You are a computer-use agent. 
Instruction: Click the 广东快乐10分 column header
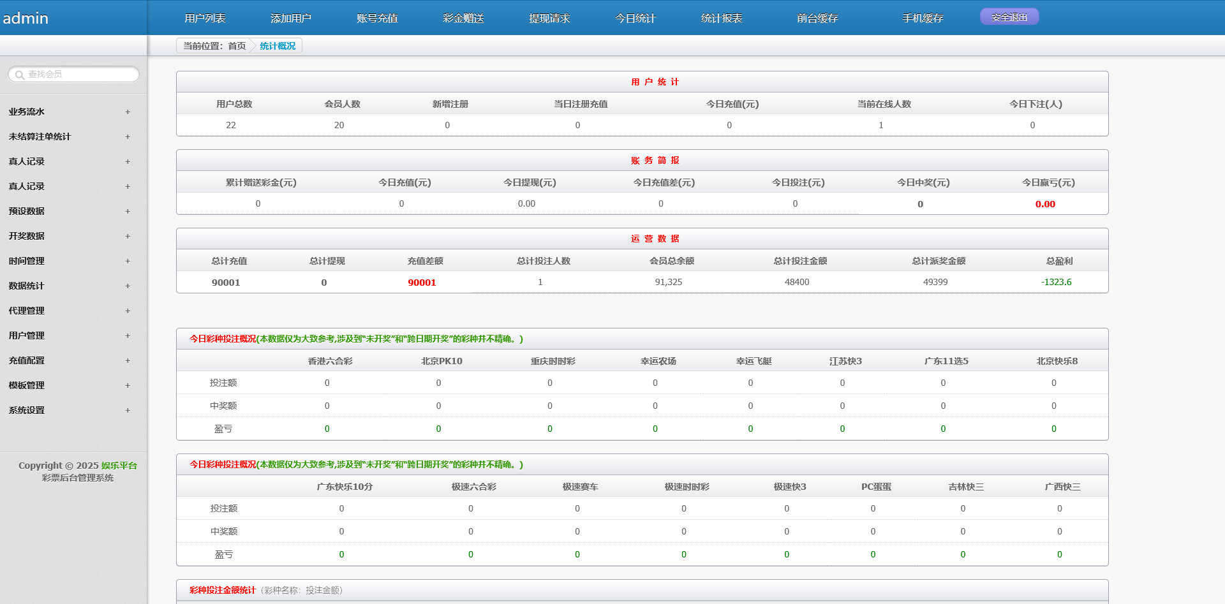click(x=345, y=487)
